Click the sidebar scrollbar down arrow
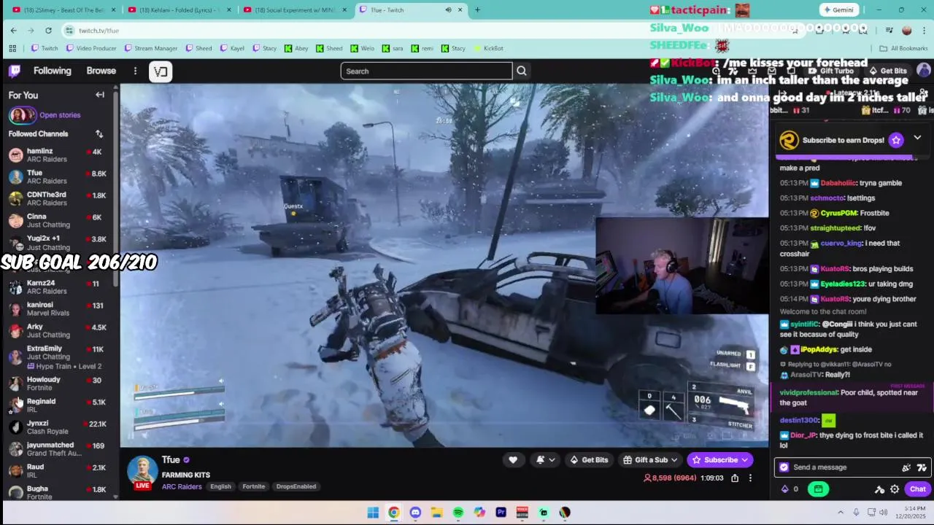Screen dimensions: 934x525 [115, 497]
